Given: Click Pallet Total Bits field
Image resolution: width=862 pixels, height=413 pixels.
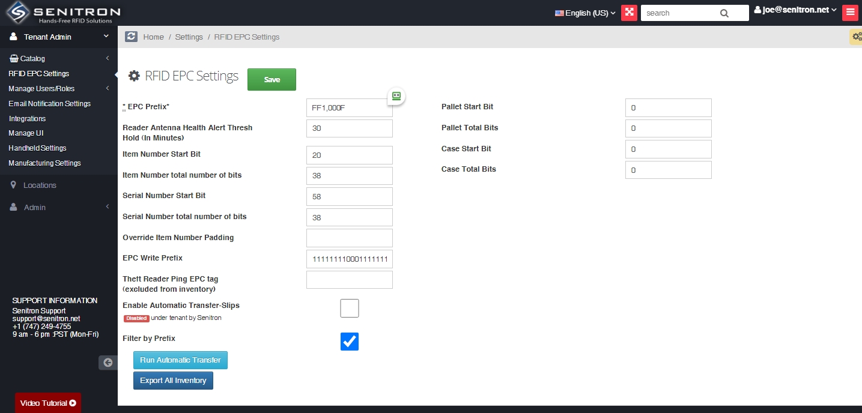Looking at the screenshot, I should click(x=669, y=128).
